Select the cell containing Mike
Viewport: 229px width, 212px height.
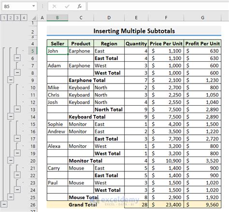(x=57, y=87)
